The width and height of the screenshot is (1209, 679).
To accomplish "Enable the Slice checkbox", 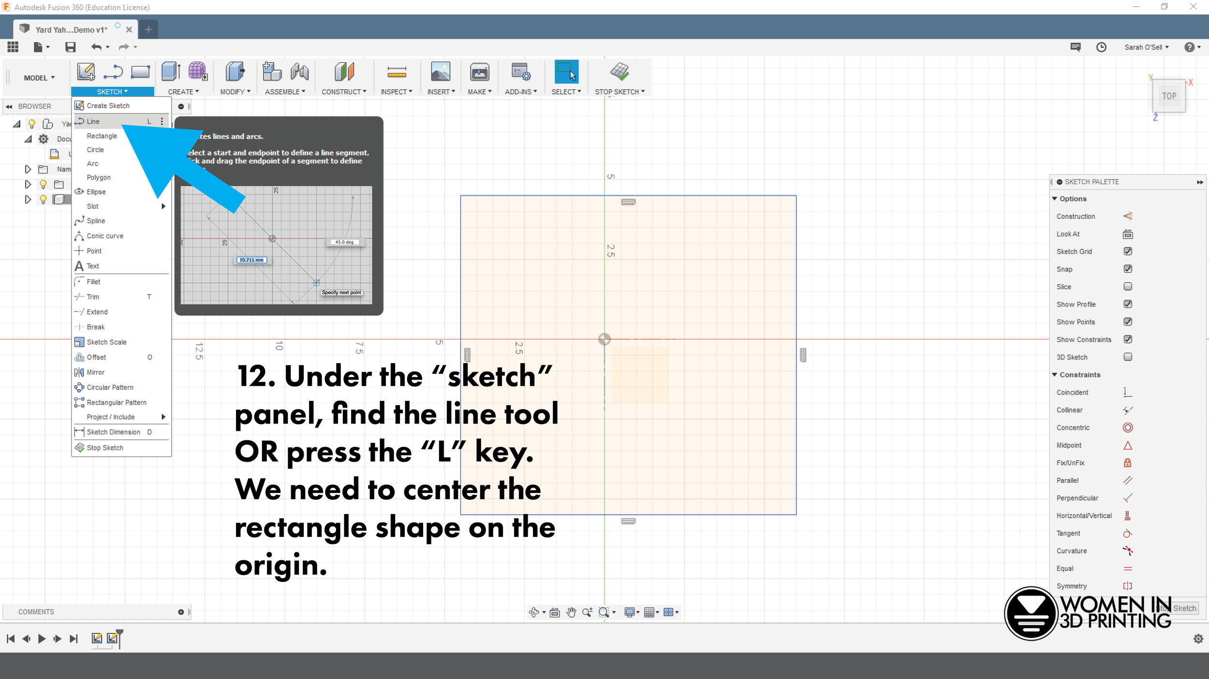I will [1128, 286].
